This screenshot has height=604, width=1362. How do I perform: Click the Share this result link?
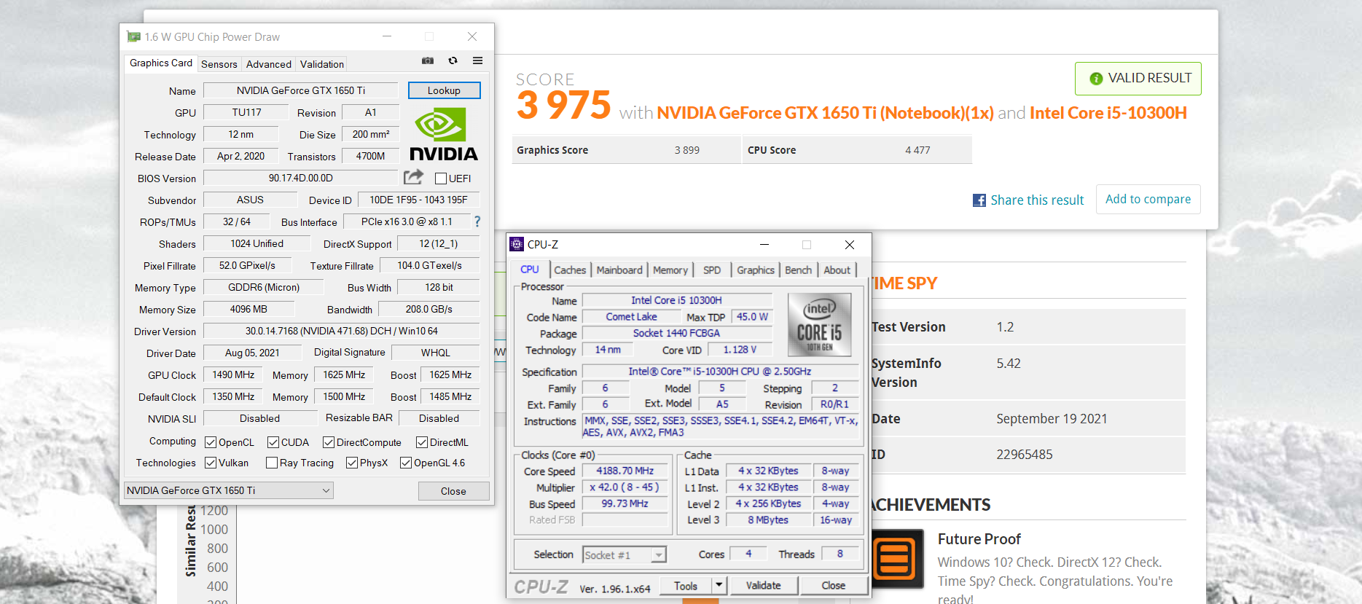point(1037,200)
